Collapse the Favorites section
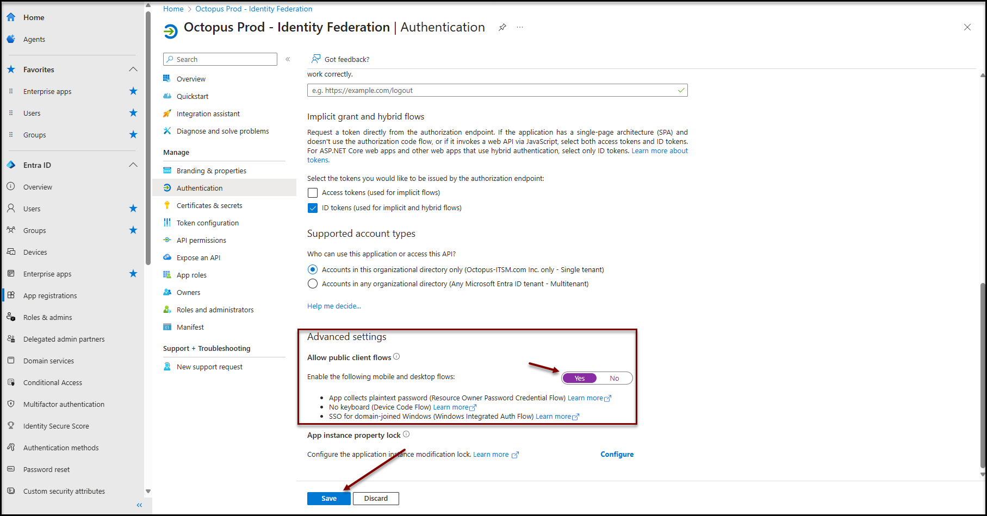The height and width of the screenshot is (516, 987). tap(133, 70)
